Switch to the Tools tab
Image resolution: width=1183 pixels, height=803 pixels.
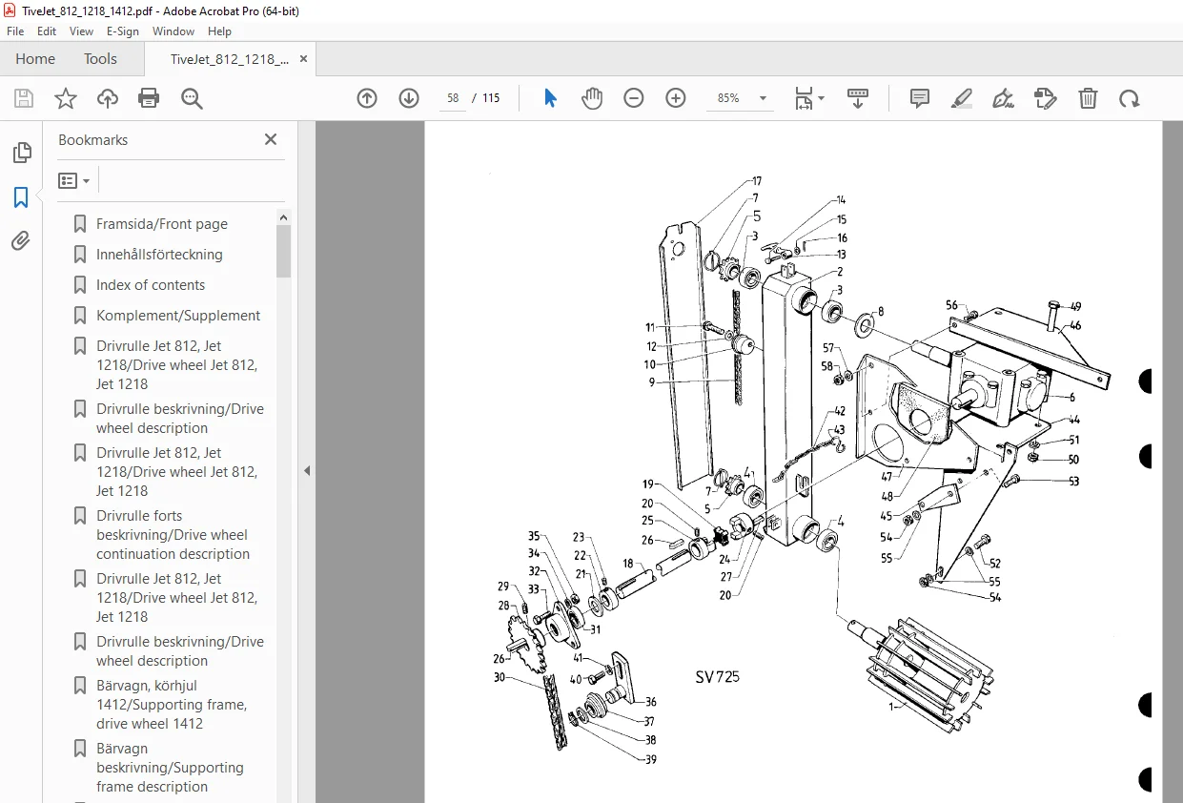pyautogui.click(x=100, y=59)
